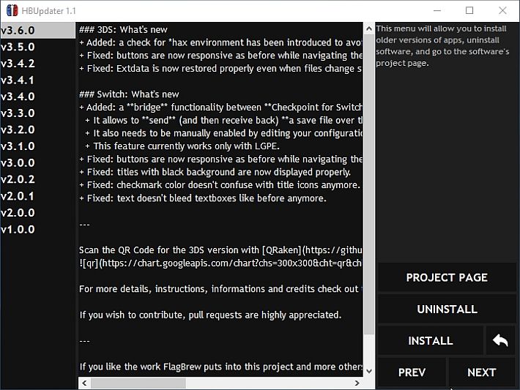Image resolution: width=520 pixels, height=390 pixels.
Task: Go to previous page with PREV
Action: point(412,372)
